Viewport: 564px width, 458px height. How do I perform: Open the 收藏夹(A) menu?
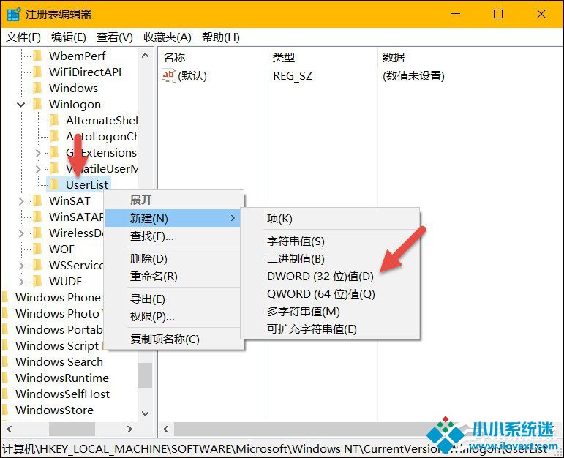click(x=168, y=37)
